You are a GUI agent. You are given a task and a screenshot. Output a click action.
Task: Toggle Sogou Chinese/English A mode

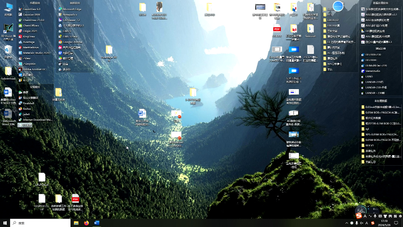coord(365,216)
